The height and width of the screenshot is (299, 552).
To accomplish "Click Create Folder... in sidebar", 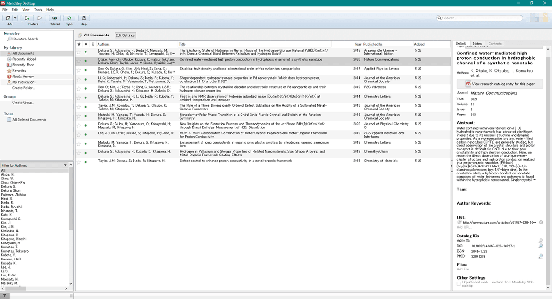I will 23,88.
